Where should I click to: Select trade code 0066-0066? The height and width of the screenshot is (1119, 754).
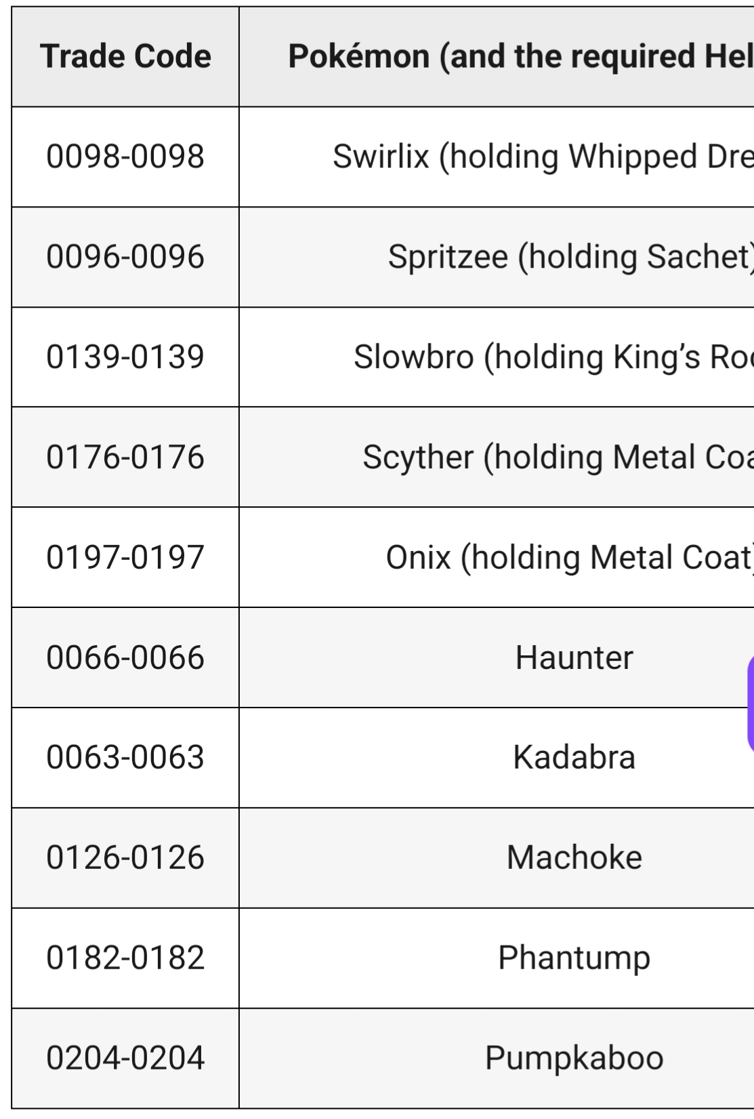(125, 658)
